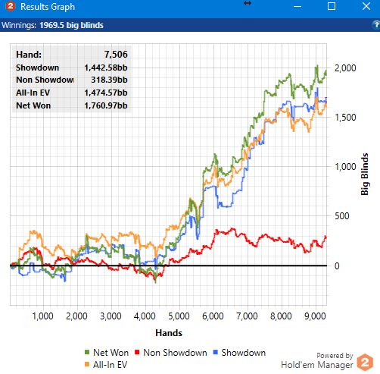
Task: Click the Hold'em Manager 2 title bar icon
Action: coord(11,6)
